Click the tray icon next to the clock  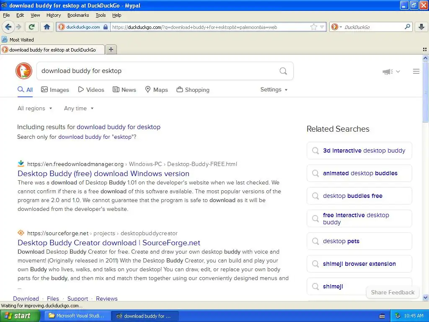pyautogui.click(x=398, y=316)
